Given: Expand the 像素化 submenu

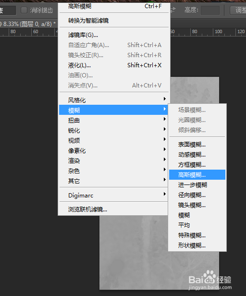Looking at the screenshot, I should (113, 151).
